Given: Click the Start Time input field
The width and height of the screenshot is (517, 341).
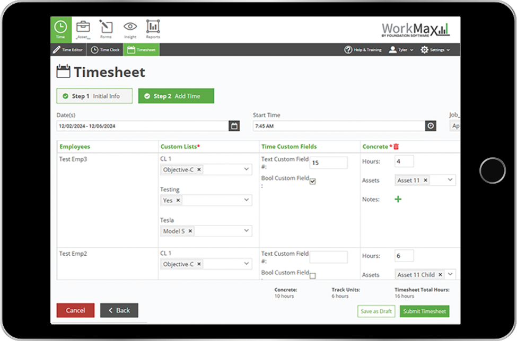Looking at the screenshot, I should [x=339, y=125].
